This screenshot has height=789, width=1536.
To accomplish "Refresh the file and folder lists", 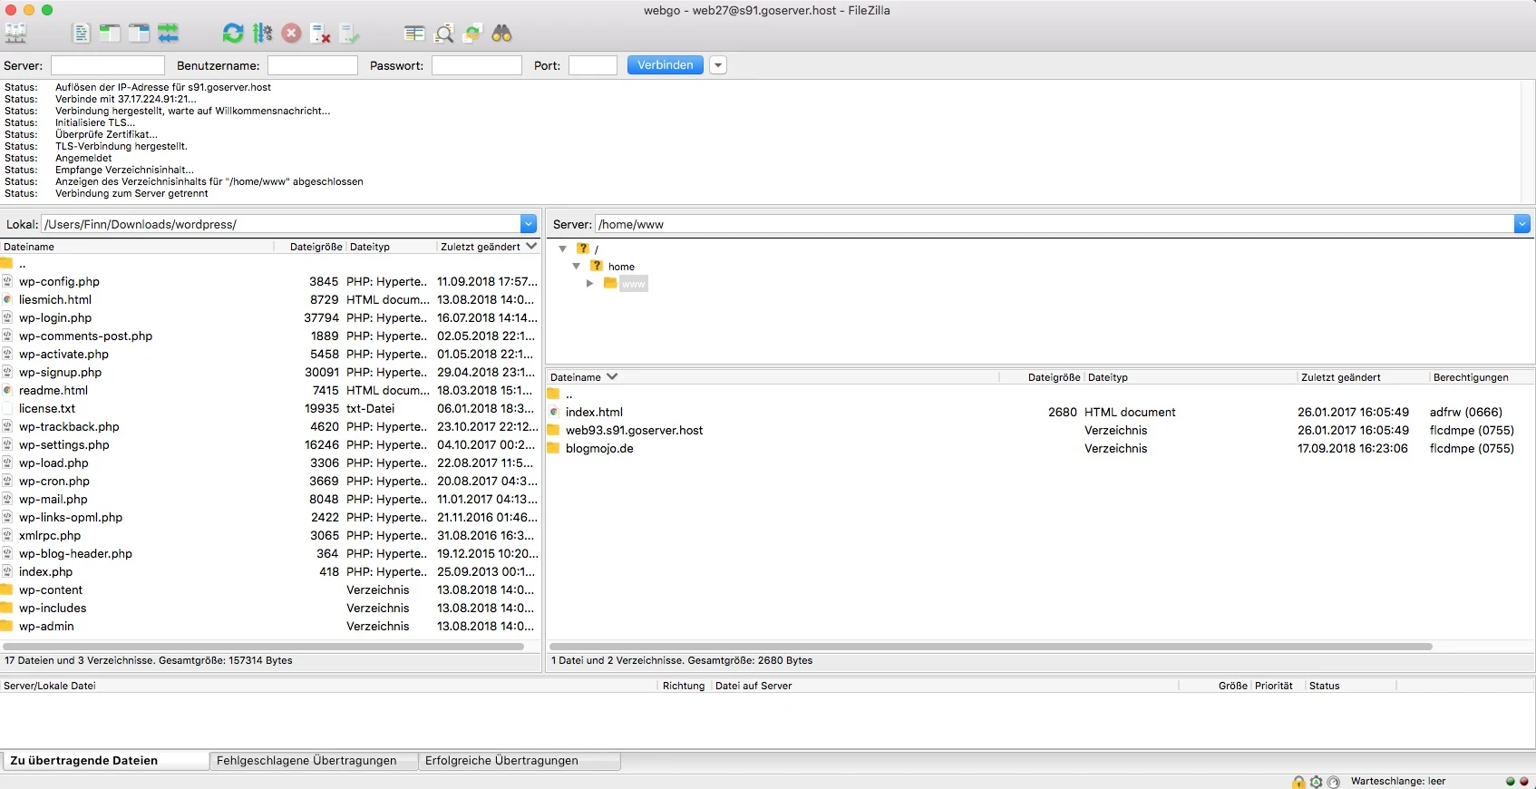I will pyautogui.click(x=233, y=34).
